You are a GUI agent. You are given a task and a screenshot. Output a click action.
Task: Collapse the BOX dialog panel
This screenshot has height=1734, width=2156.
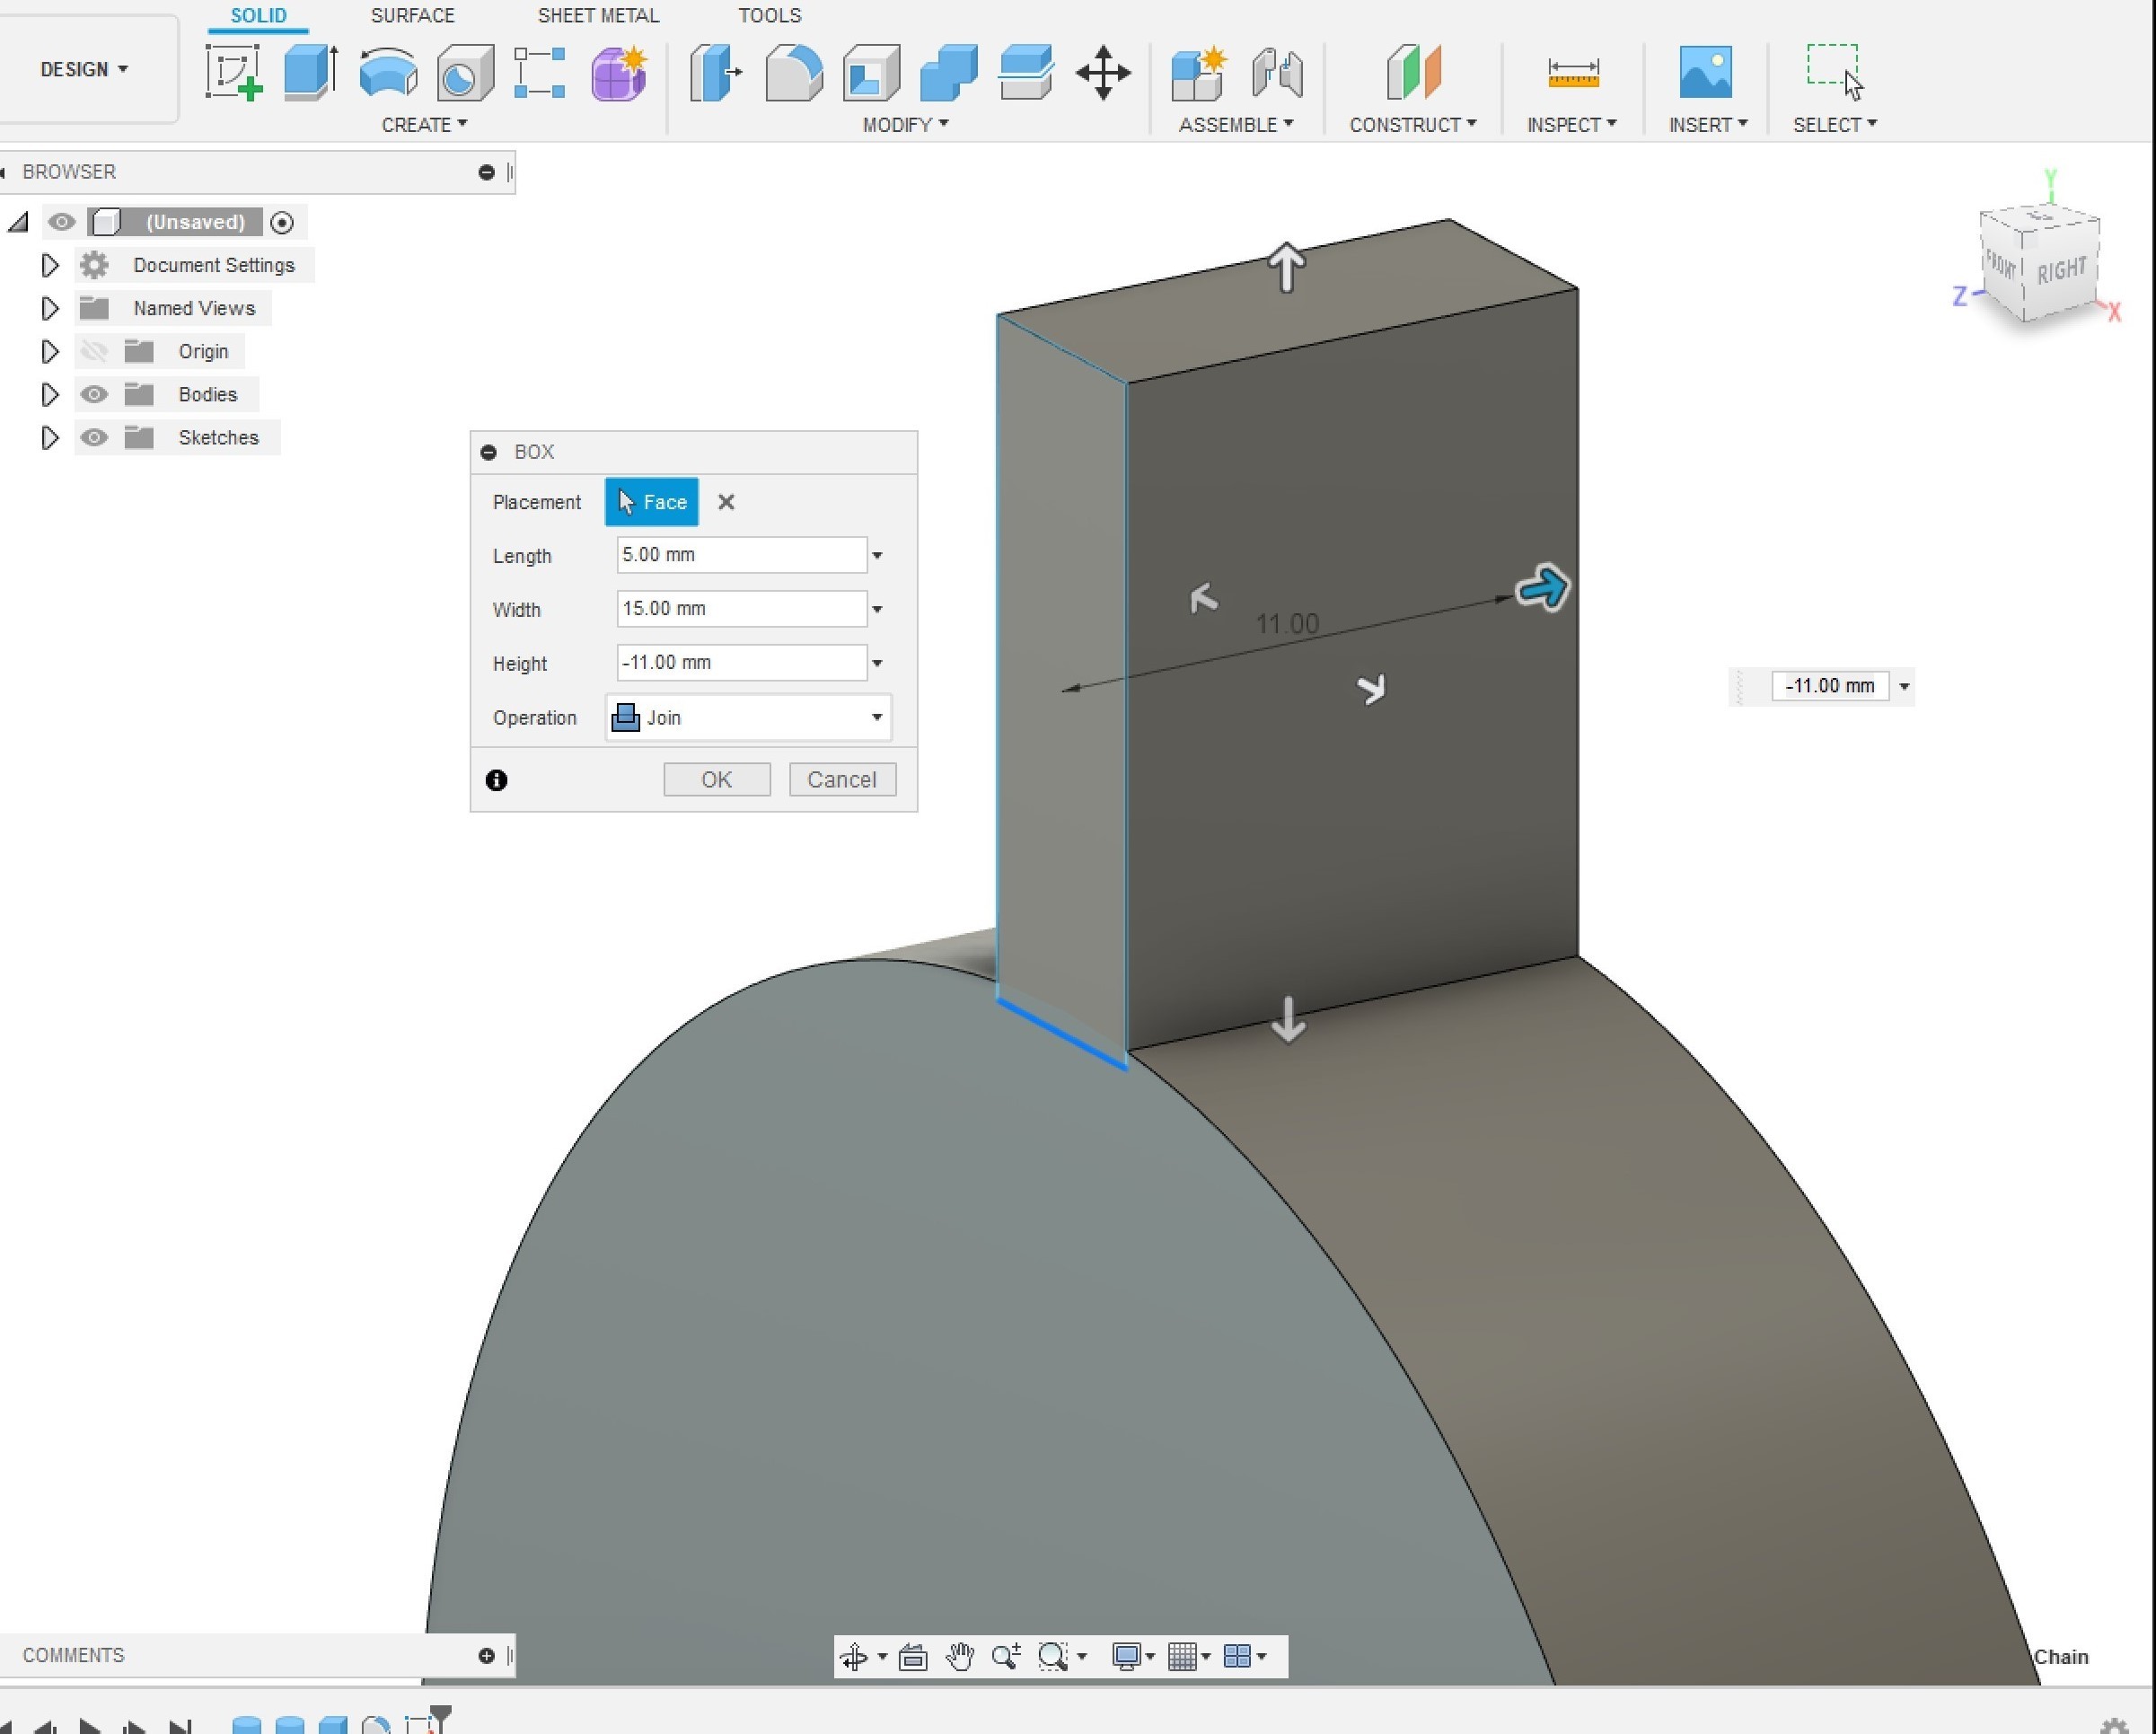[488, 452]
